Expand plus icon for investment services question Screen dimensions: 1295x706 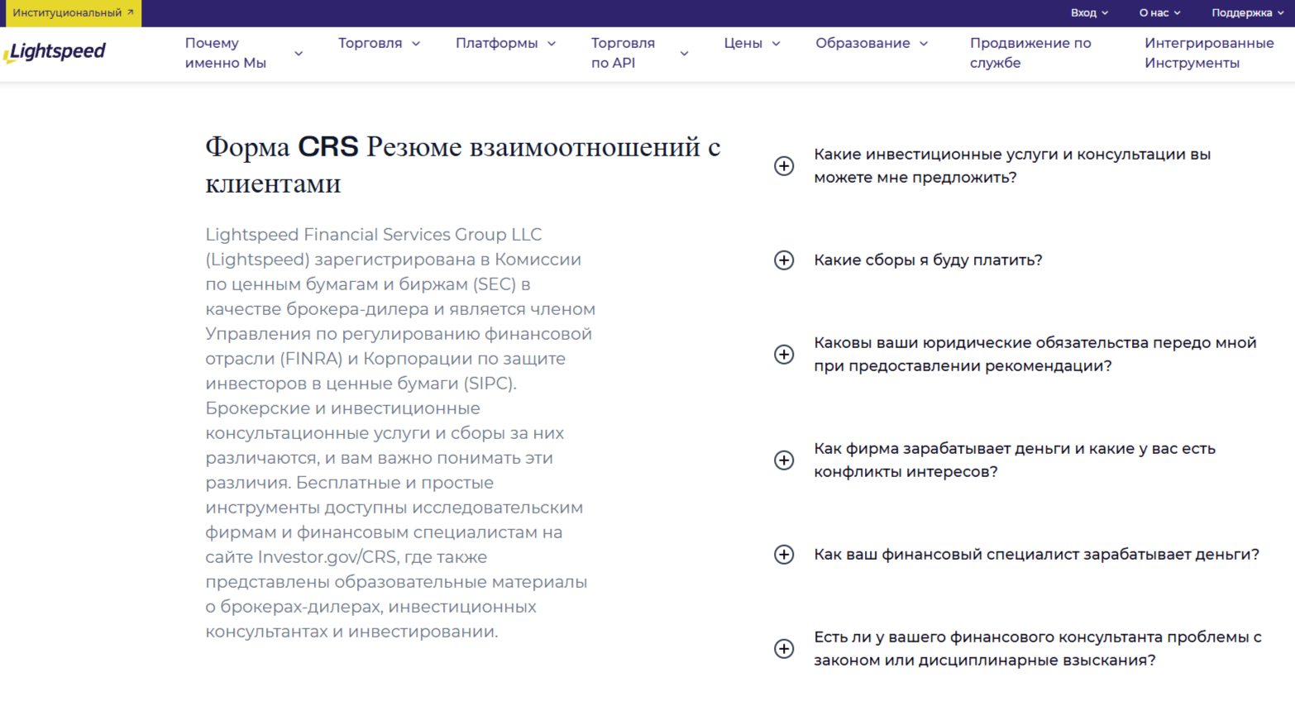coord(784,166)
